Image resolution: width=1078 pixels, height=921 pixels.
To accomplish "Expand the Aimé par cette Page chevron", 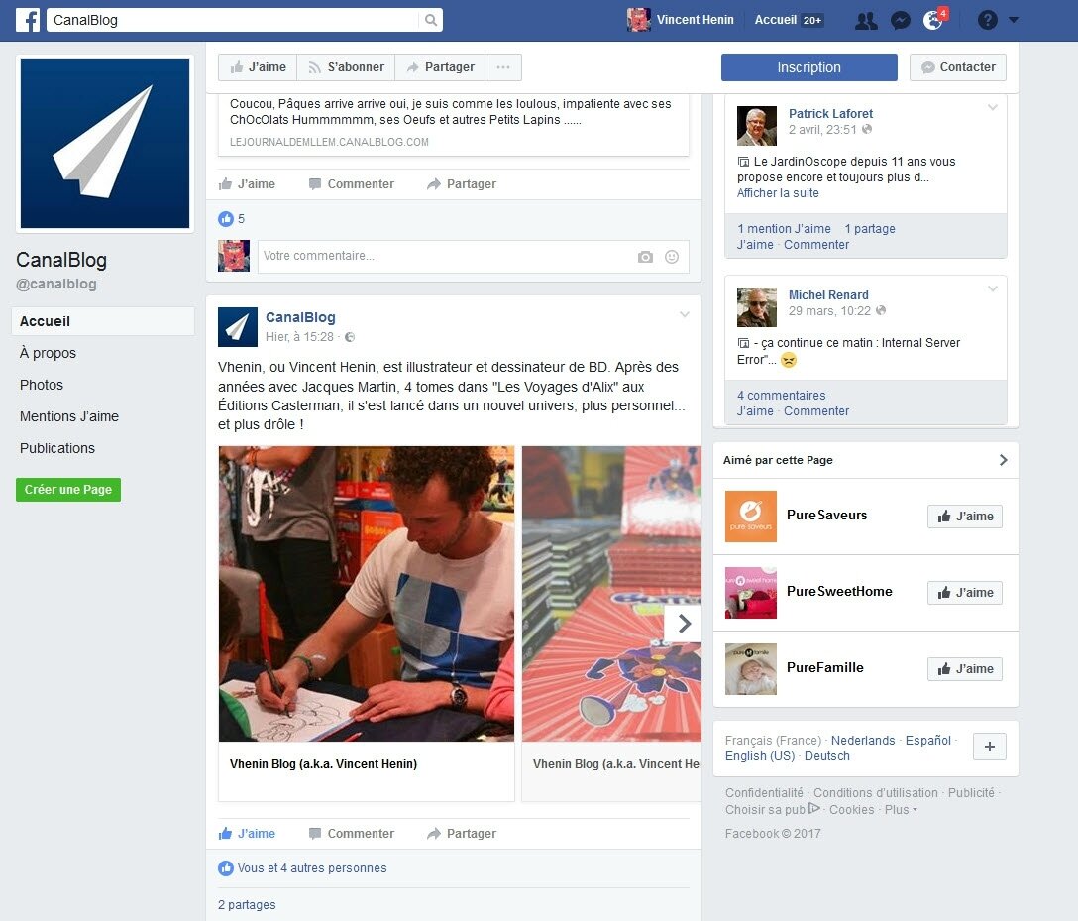I will [x=1003, y=460].
